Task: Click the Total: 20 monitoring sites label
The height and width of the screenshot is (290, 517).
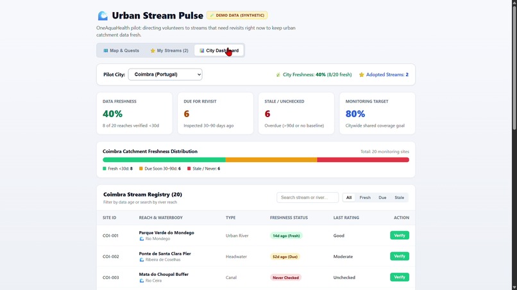Action: (x=385, y=152)
